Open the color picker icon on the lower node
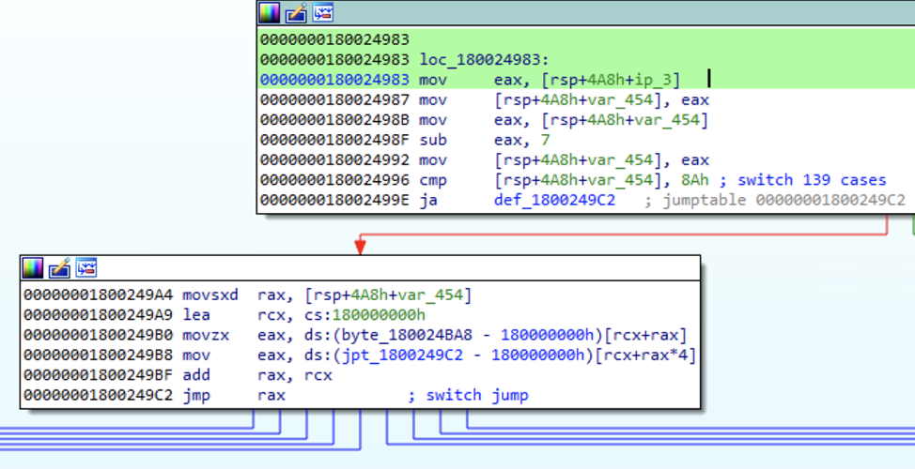The width and height of the screenshot is (915, 469). point(33,267)
